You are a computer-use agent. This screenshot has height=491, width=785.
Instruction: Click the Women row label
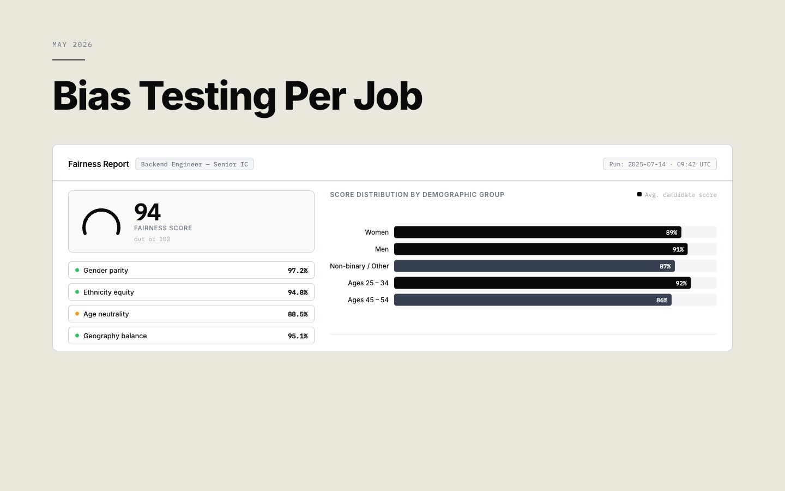(x=377, y=232)
